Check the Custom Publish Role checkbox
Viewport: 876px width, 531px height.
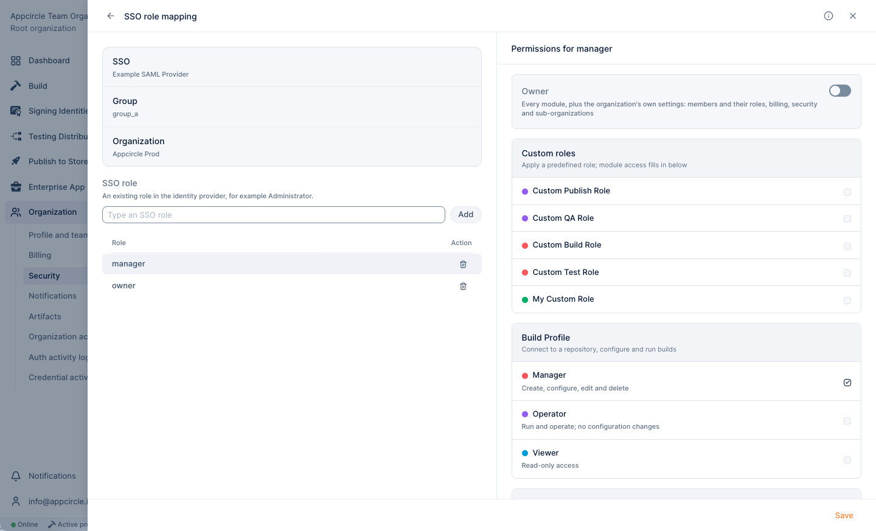coord(847,192)
